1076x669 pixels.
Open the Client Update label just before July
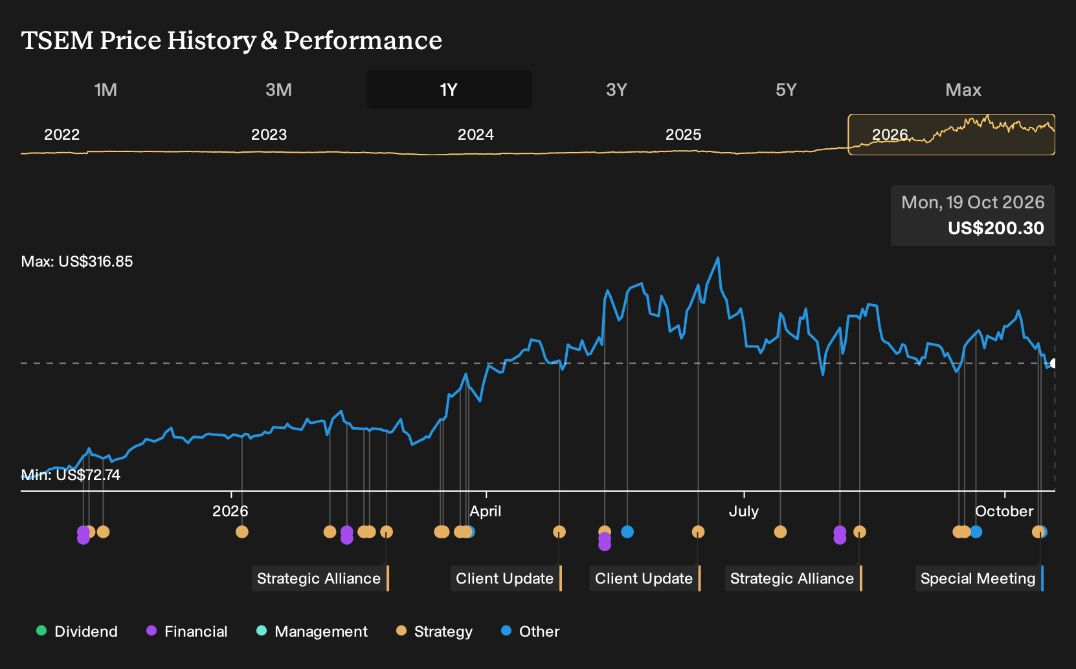644,578
